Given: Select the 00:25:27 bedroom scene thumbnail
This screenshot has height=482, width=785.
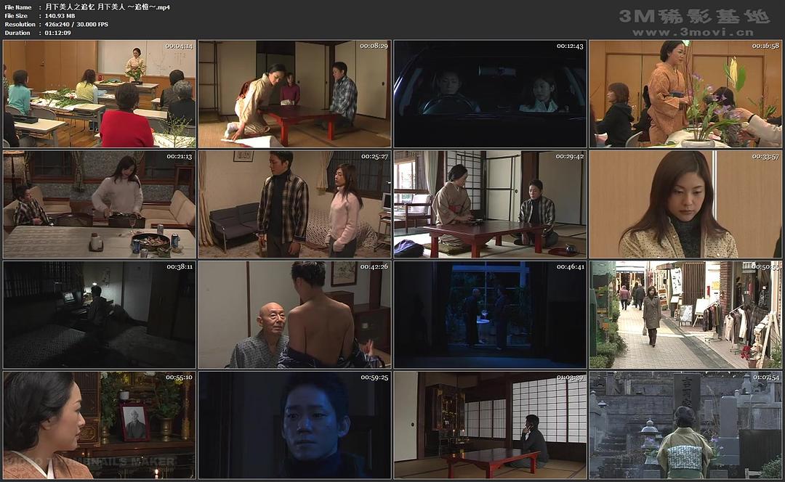Looking at the screenshot, I should tap(294, 204).
